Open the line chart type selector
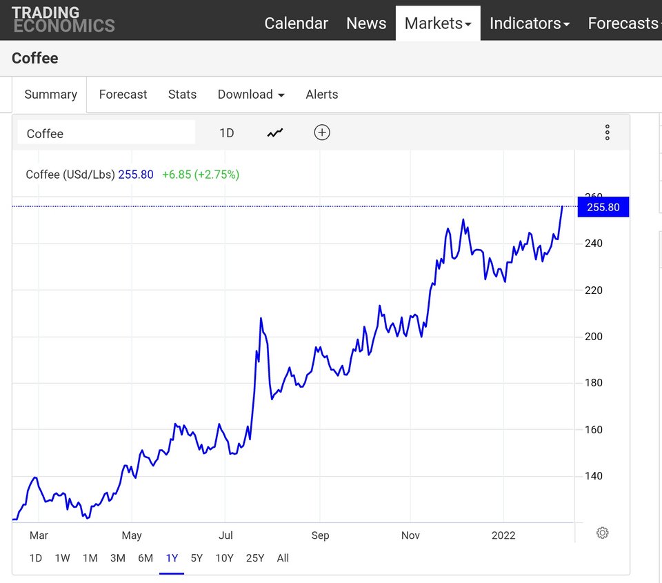Viewport: 662px width, 583px height. [275, 133]
